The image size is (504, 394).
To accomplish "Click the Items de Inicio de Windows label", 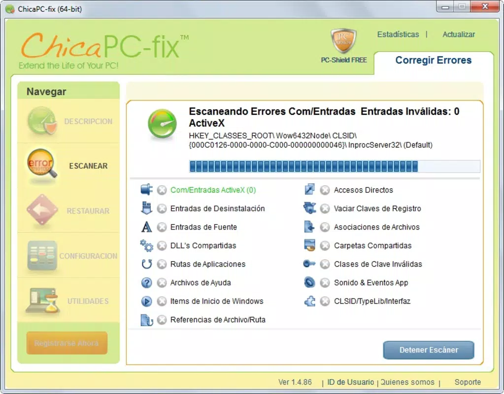I will (217, 301).
